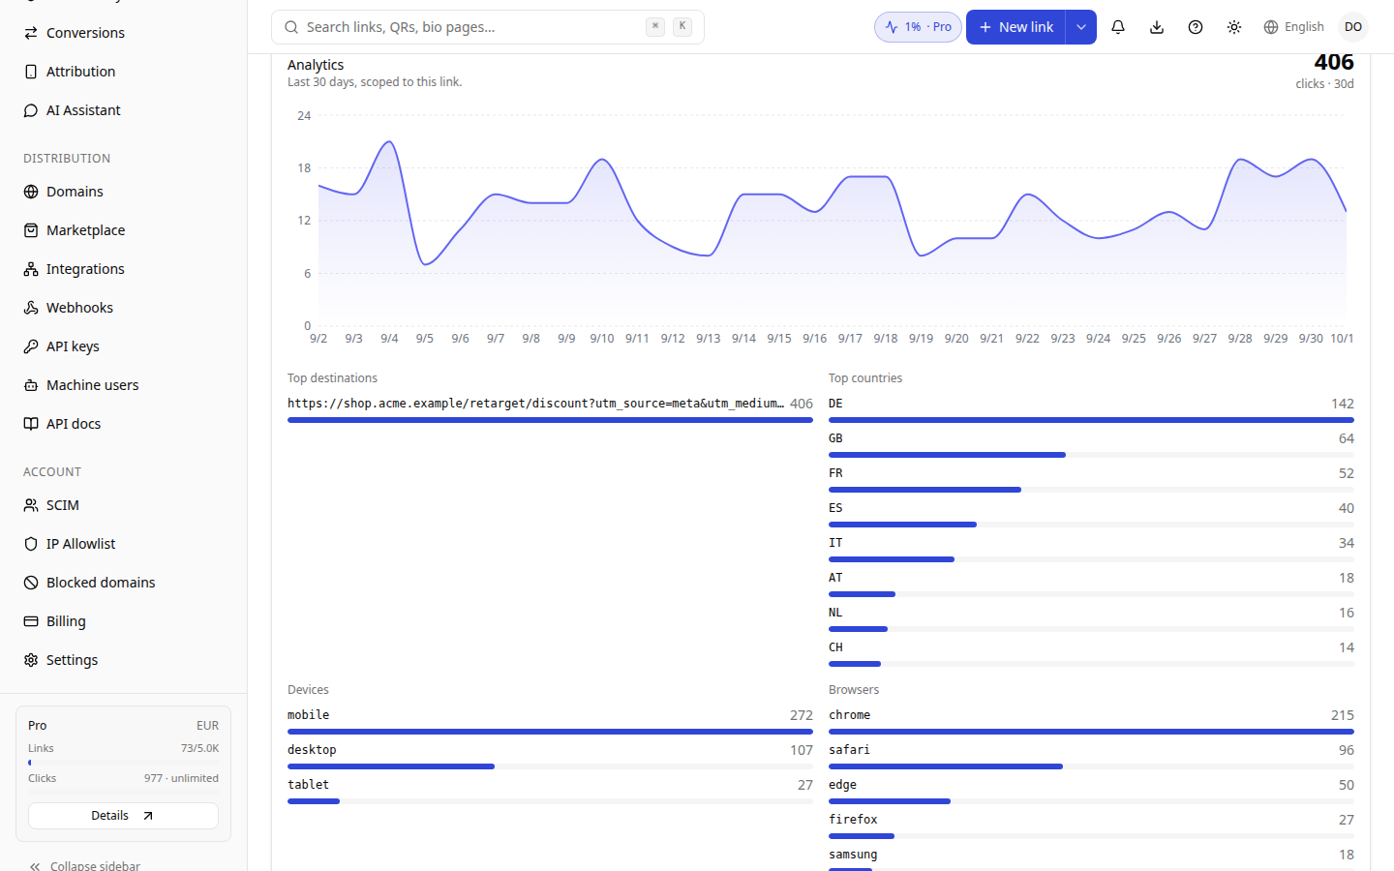
Task: Open plan Details button
Action: [x=123, y=816]
